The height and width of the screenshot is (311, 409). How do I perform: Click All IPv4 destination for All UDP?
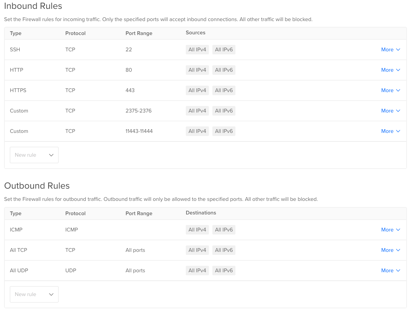(197, 271)
